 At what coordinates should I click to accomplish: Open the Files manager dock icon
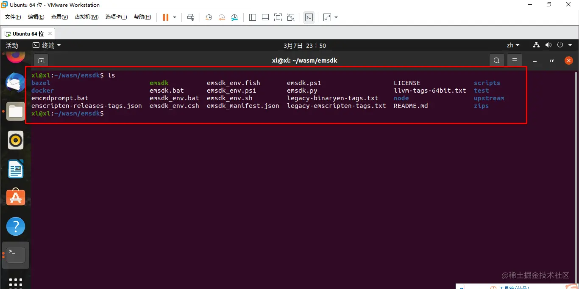(16, 111)
